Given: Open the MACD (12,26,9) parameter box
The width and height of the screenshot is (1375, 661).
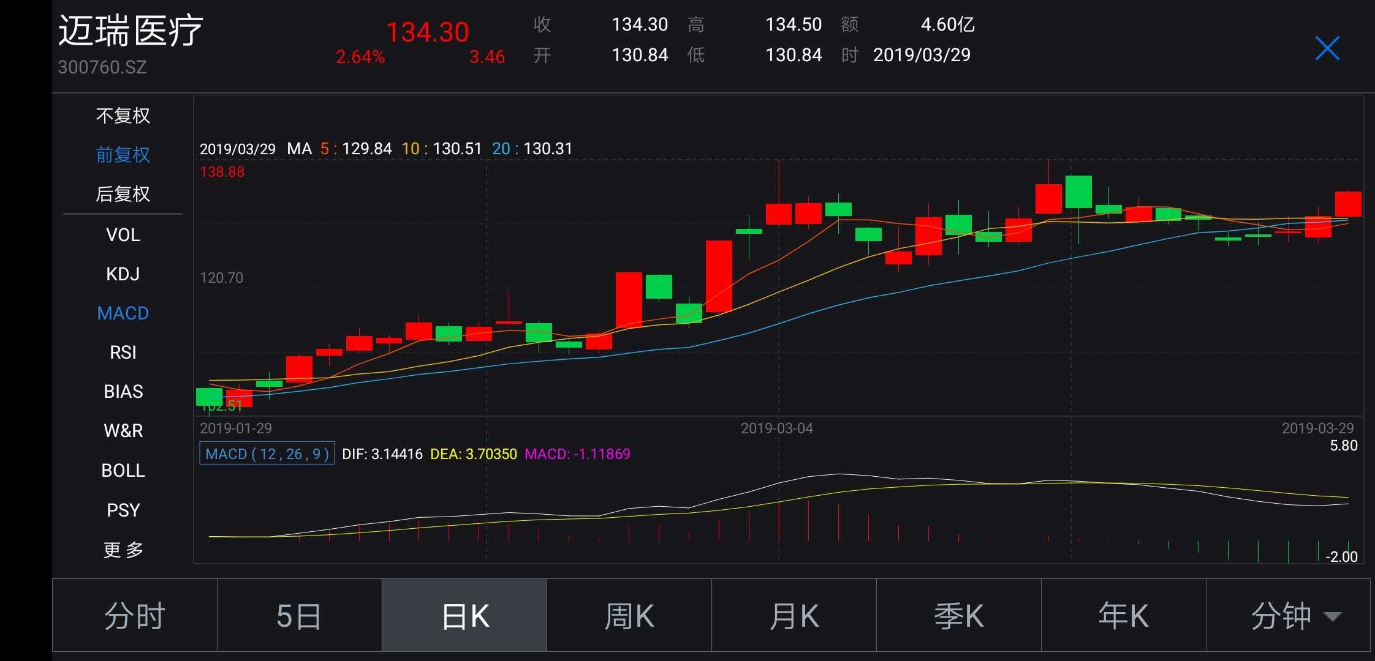Looking at the screenshot, I should click(267, 454).
